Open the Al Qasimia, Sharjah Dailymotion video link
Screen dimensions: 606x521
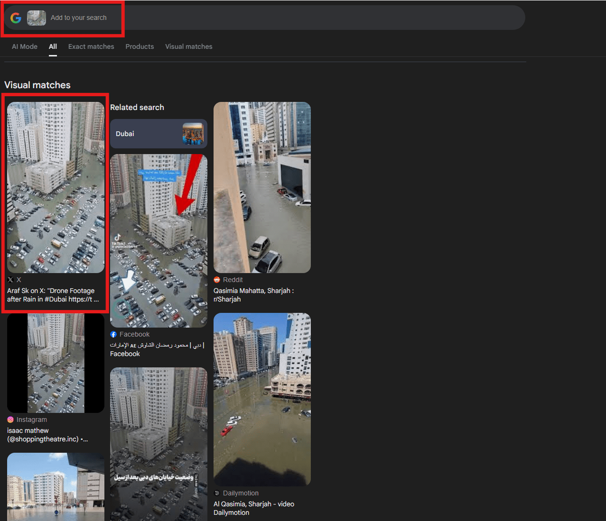pos(253,508)
